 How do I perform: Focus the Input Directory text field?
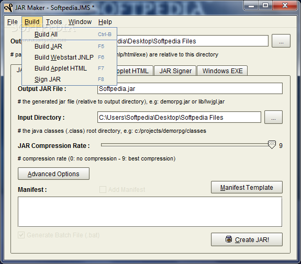[x=179, y=117]
